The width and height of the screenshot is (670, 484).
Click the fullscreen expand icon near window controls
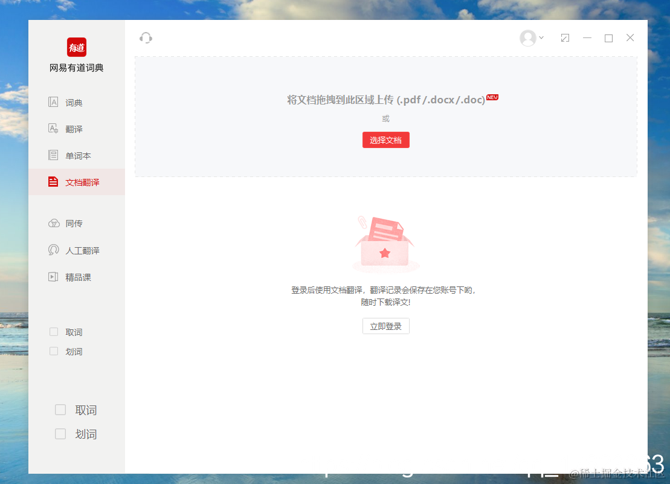[x=565, y=37]
